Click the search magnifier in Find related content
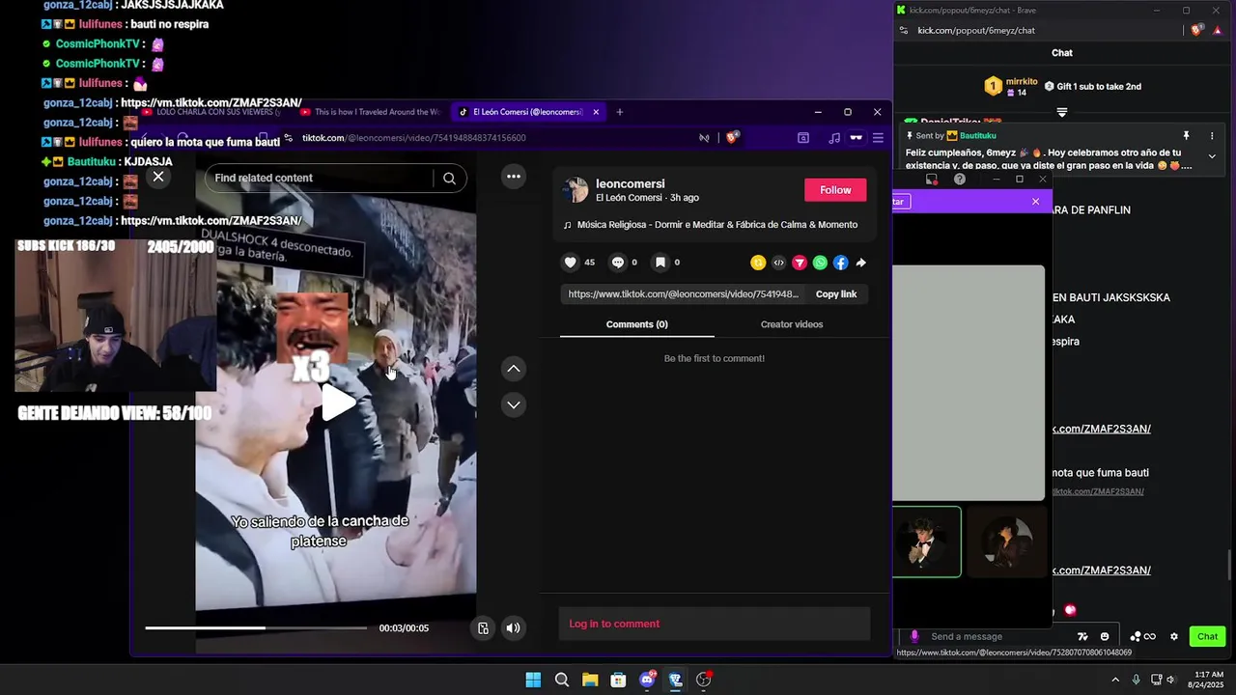 point(449,178)
